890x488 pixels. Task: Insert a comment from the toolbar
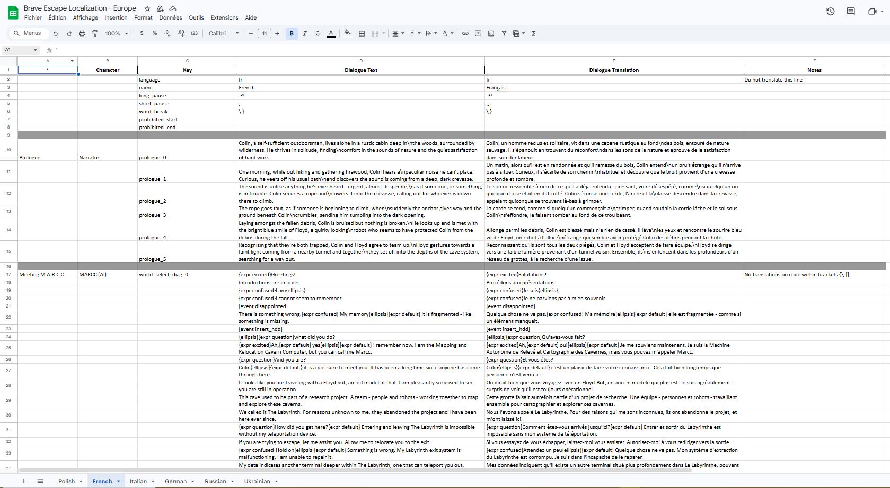[x=478, y=33]
